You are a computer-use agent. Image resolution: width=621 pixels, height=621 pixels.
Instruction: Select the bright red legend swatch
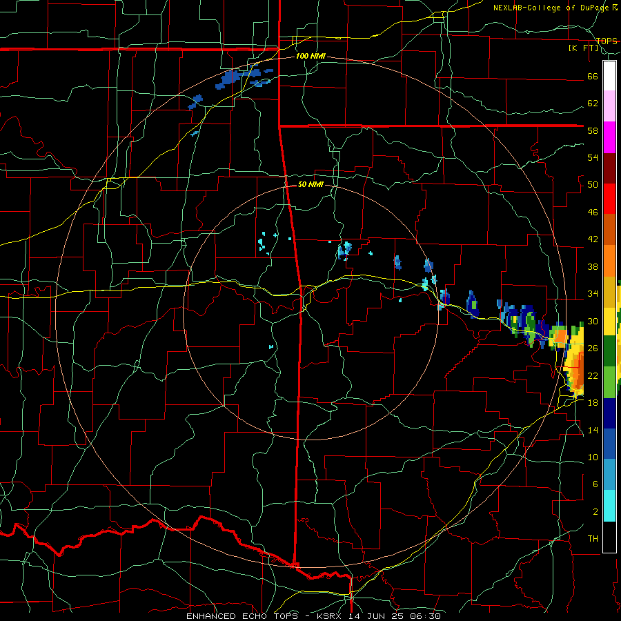pyautogui.click(x=609, y=199)
